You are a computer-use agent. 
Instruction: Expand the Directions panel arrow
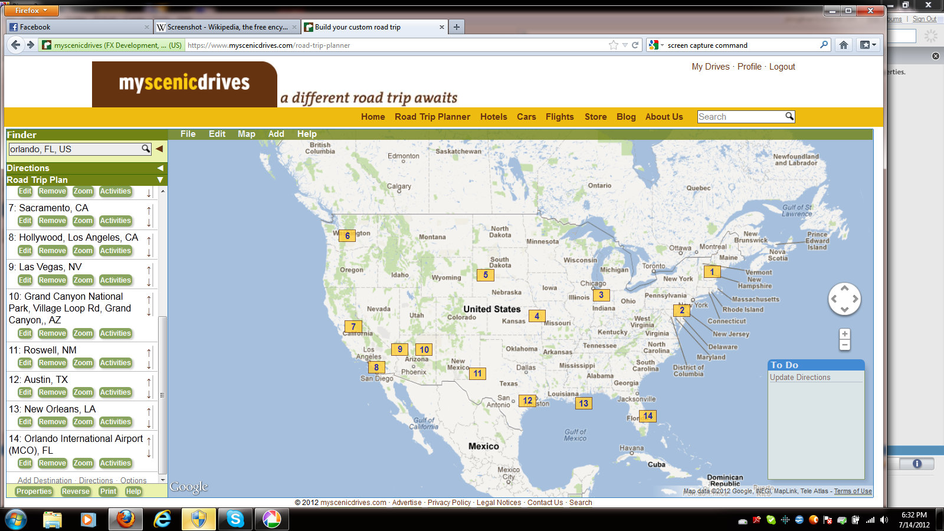coord(160,168)
